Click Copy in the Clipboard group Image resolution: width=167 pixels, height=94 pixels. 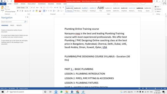[8, 9]
